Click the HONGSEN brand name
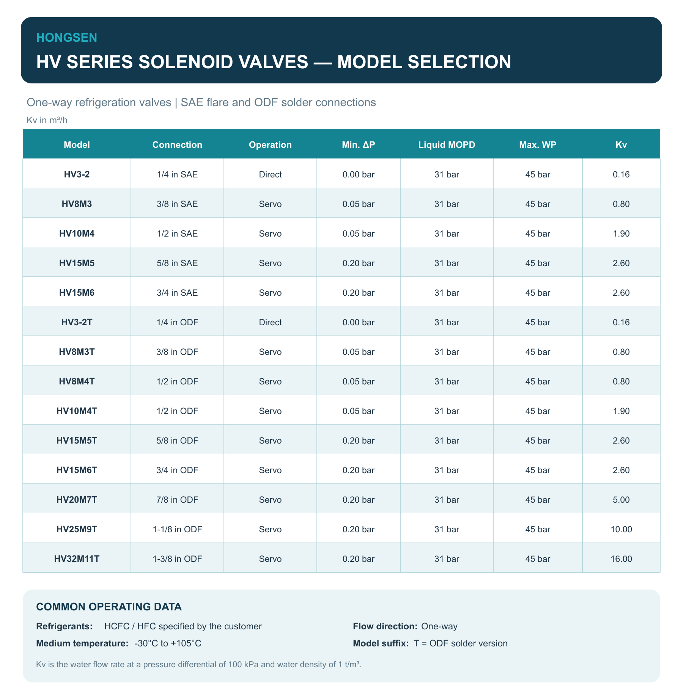 67,38
